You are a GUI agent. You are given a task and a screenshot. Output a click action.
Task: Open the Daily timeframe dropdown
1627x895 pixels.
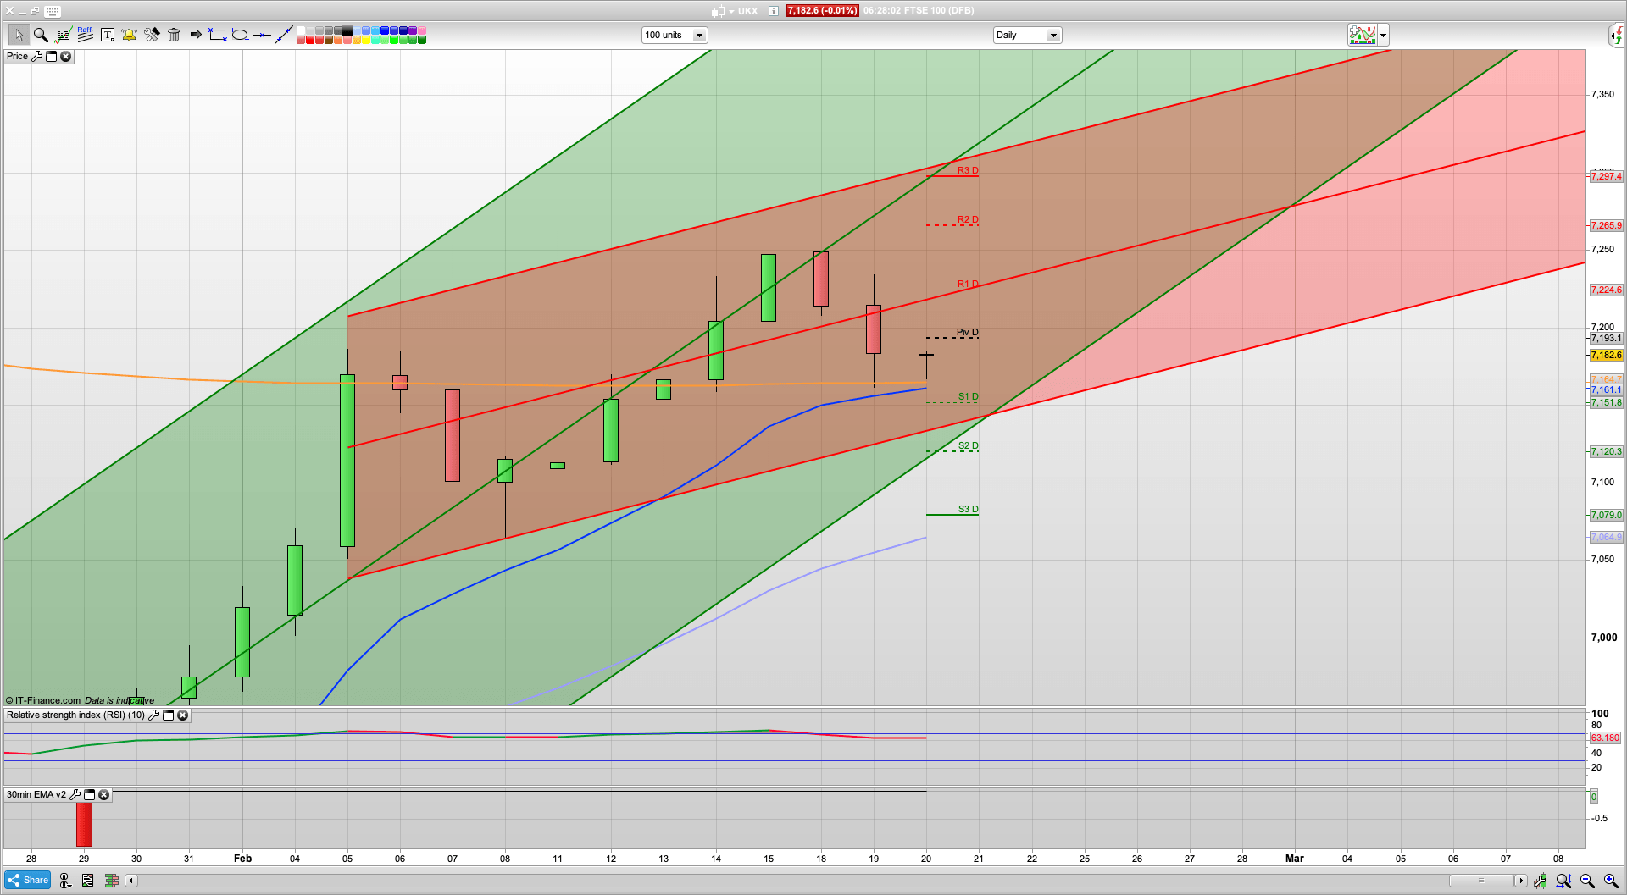(1052, 35)
